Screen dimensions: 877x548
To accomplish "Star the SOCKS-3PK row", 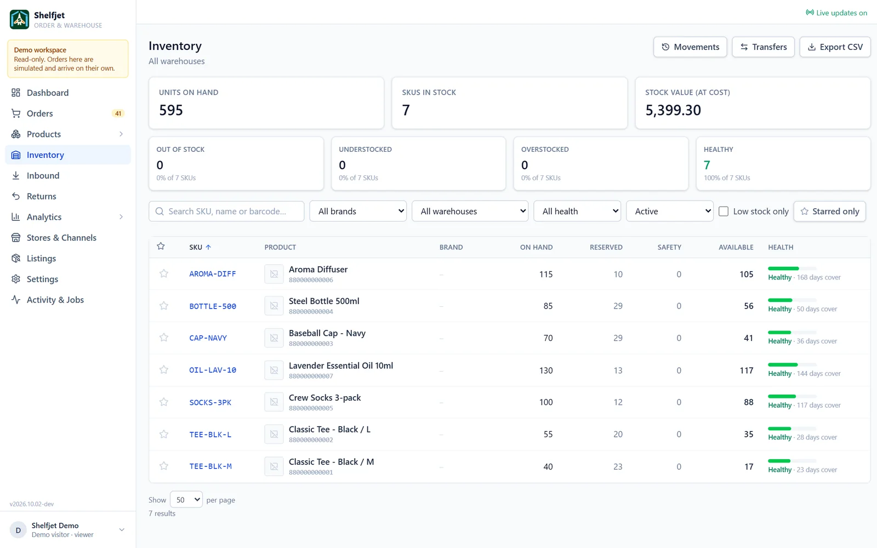I will (x=164, y=402).
